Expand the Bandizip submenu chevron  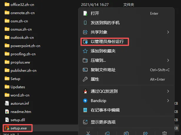pos(168,101)
